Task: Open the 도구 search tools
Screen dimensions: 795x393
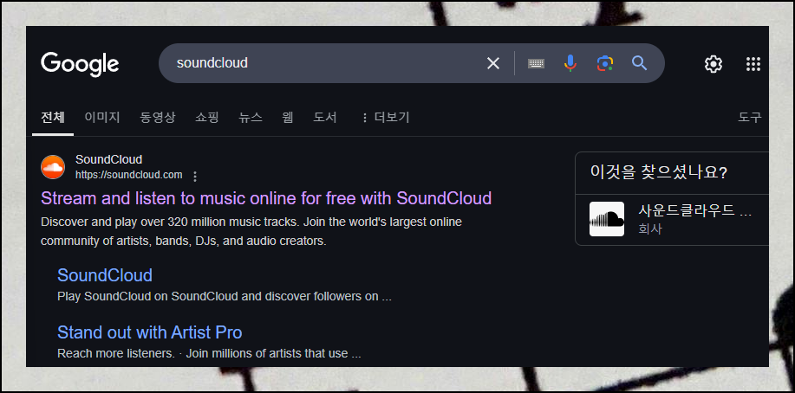Action: (749, 118)
